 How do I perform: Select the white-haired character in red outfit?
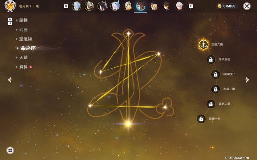click(179, 6)
